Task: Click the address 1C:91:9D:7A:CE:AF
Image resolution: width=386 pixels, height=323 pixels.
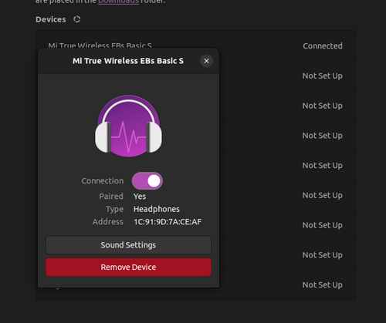Action: [168, 222]
